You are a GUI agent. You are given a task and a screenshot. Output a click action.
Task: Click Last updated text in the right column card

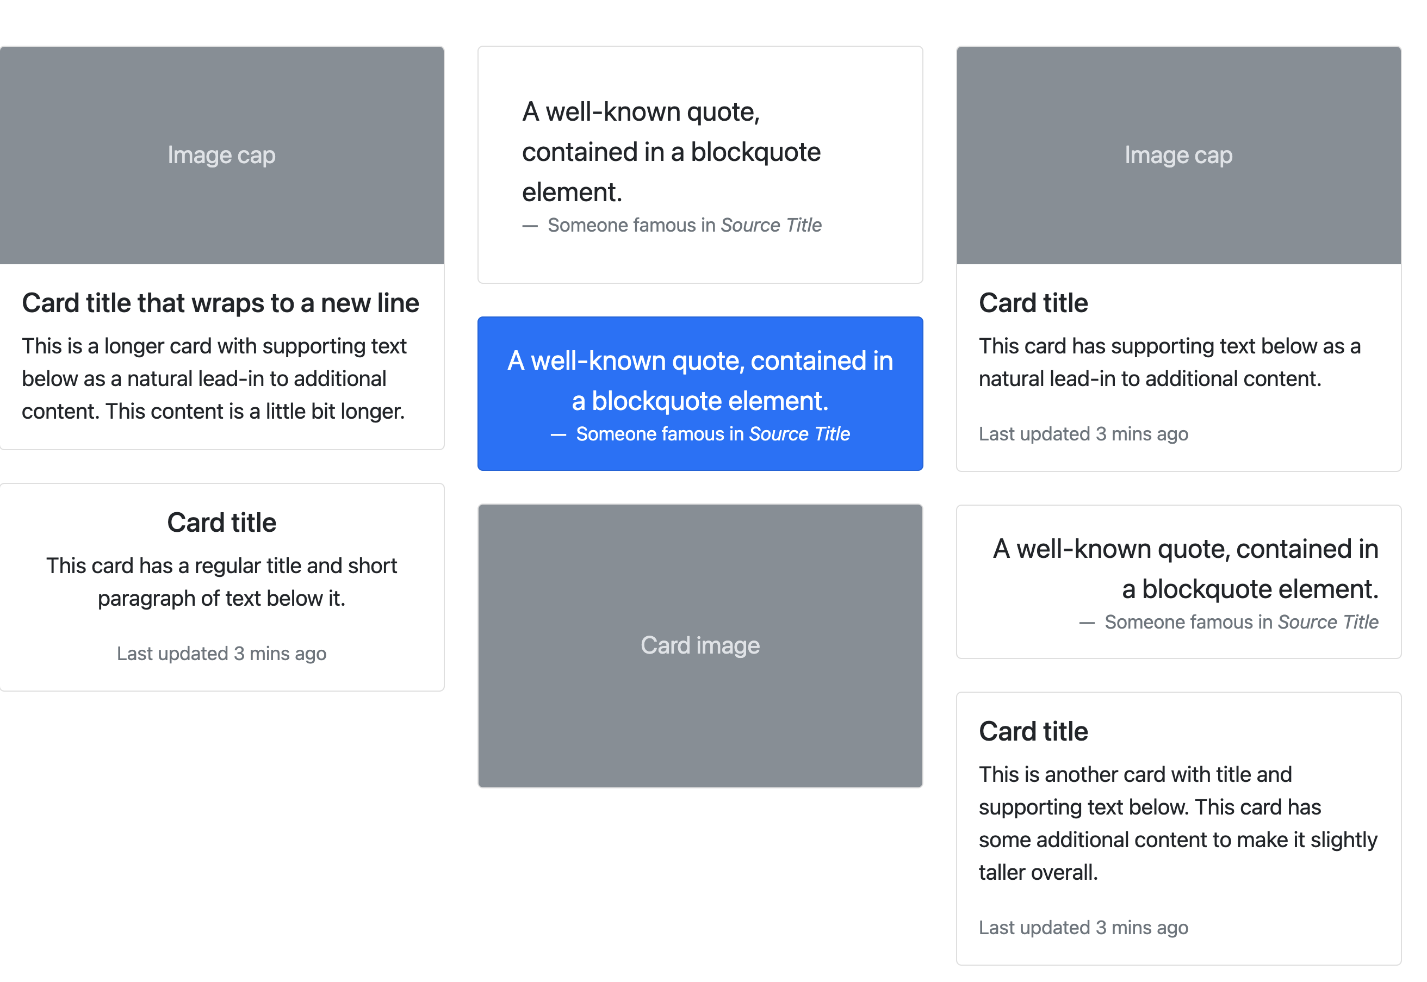point(1084,434)
